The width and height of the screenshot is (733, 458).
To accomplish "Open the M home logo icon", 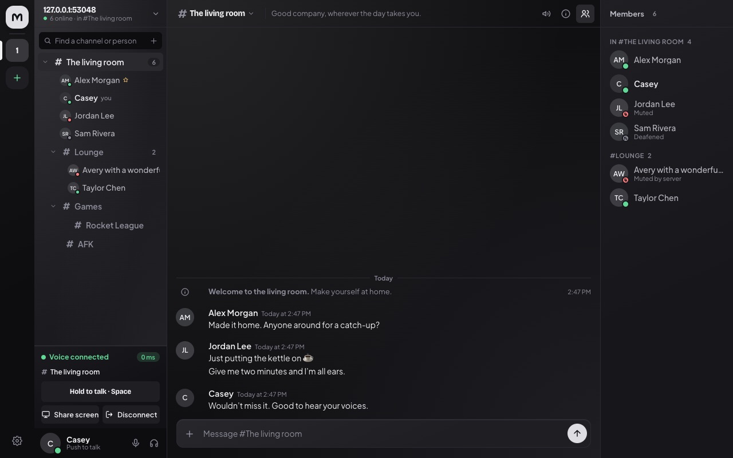I will (17, 17).
